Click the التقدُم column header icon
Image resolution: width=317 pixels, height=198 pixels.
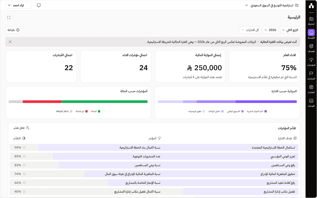pyautogui.click(x=24, y=138)
